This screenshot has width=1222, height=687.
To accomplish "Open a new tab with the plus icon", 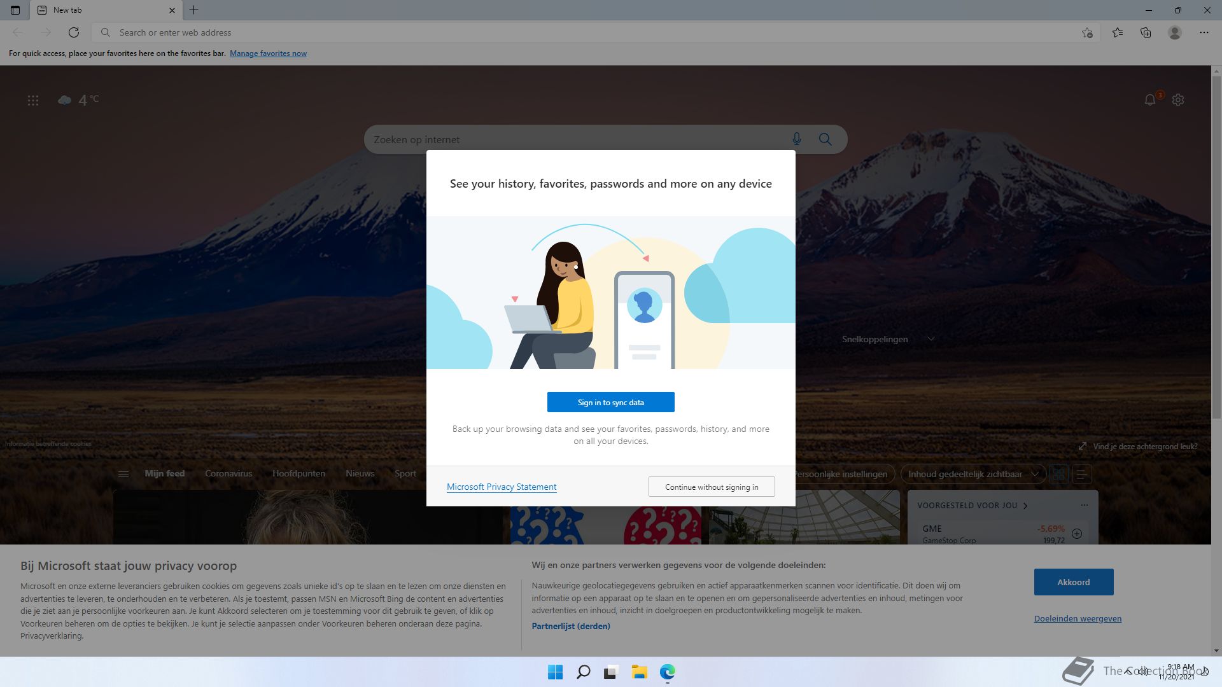I will [x=194, y=10].
